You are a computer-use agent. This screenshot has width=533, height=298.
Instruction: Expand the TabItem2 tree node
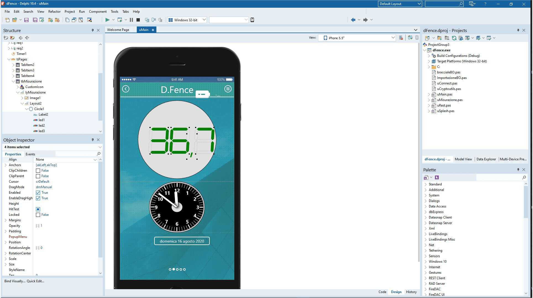(13, 65)
